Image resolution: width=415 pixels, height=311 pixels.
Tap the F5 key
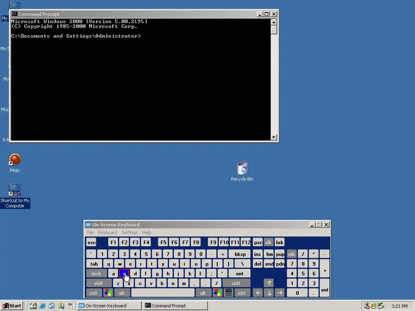(163, 243)
